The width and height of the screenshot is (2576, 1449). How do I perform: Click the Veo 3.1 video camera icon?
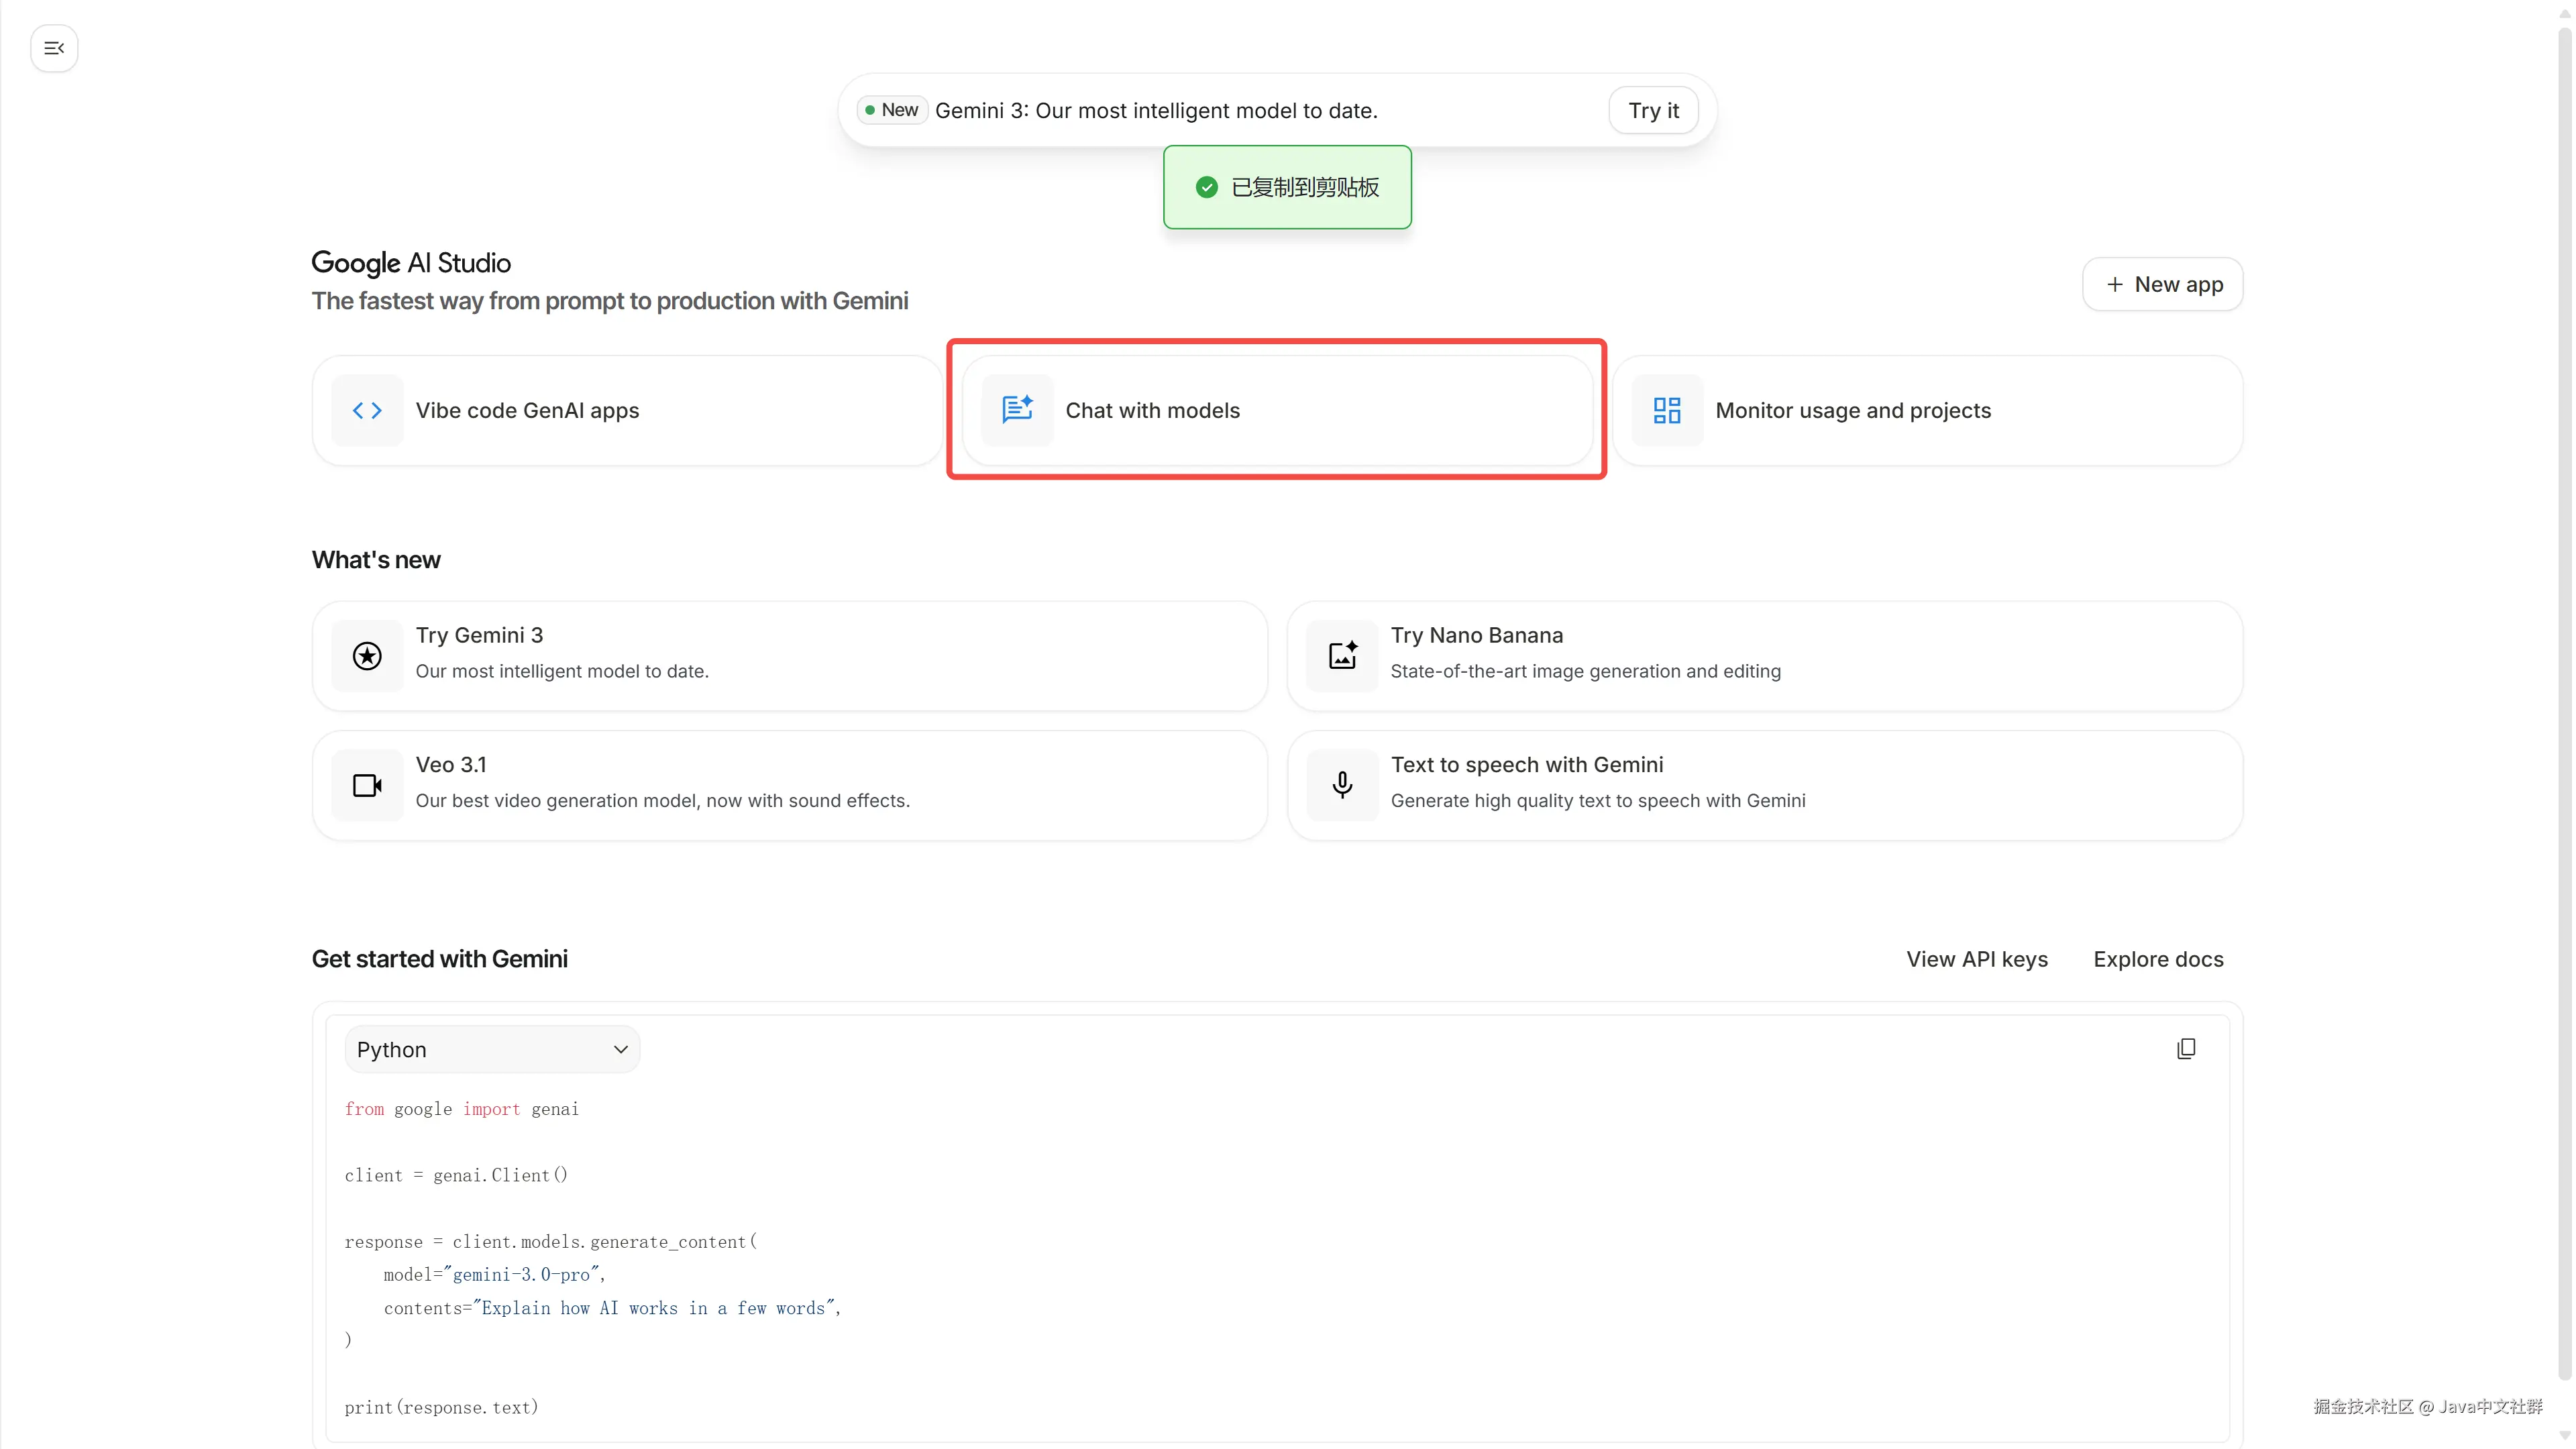coord(367,785)
